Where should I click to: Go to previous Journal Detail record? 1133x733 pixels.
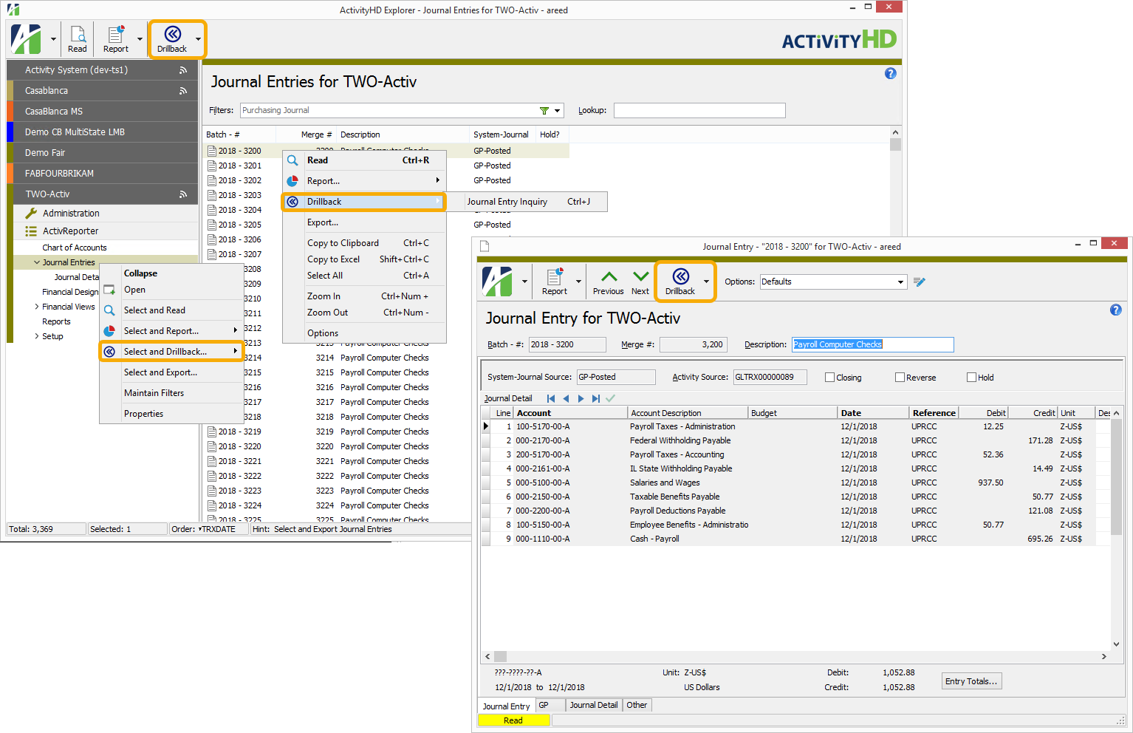566,398
